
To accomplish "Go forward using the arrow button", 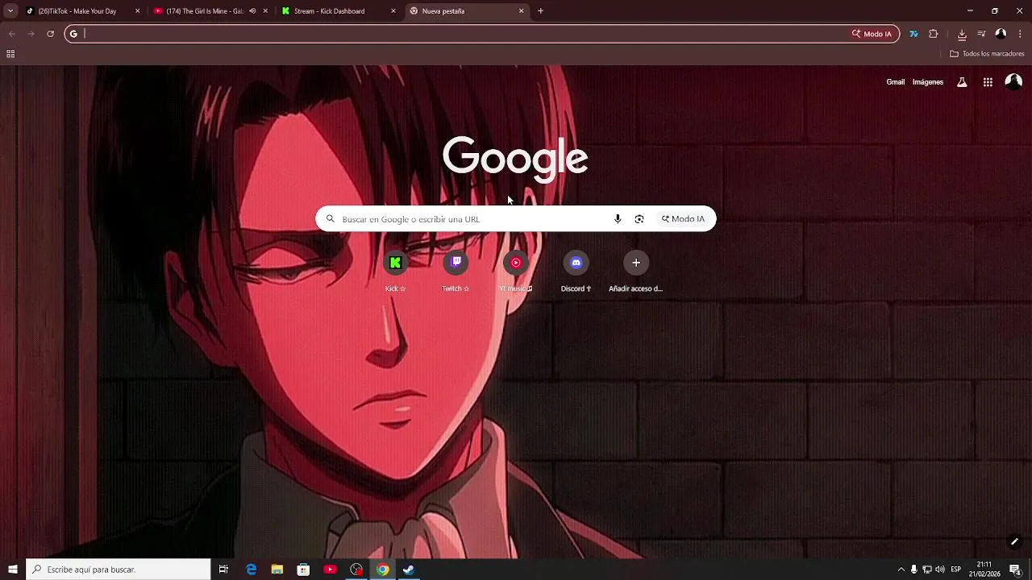I will (x=31, y=34).
